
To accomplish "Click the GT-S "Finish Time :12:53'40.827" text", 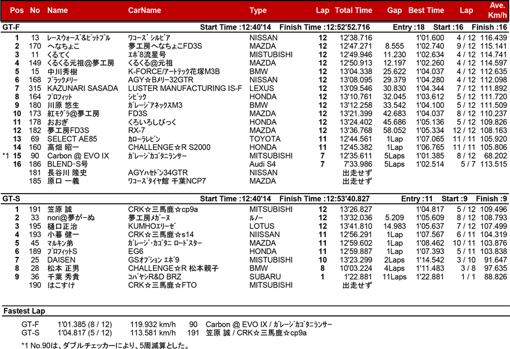I will pos(325,199).
